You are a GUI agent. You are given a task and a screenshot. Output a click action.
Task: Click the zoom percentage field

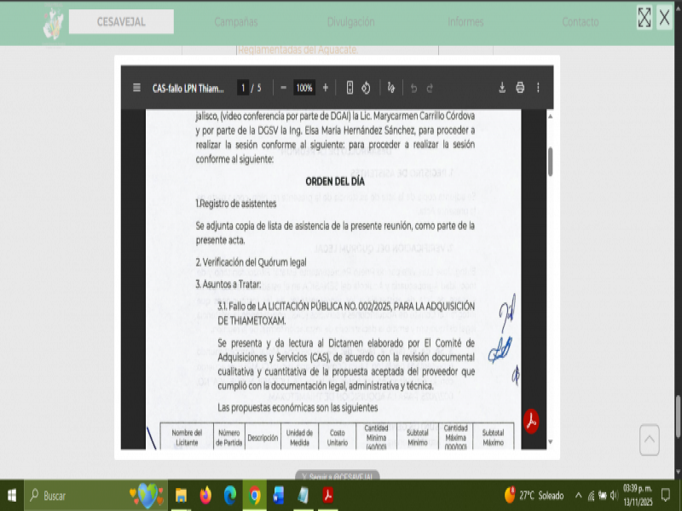pyautogui.click(x=303, y=88)
